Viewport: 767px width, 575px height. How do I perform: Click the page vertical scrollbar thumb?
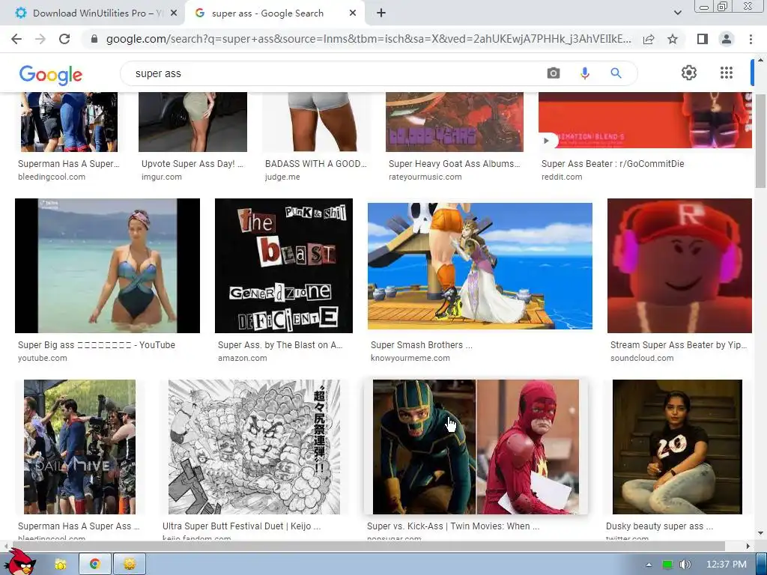coord(760,141)
